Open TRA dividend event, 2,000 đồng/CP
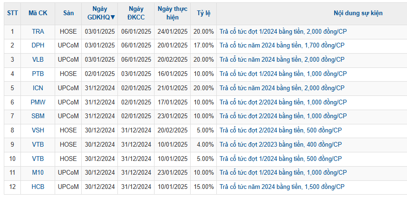Screen dimensions: 407x197 click(283, 32)
